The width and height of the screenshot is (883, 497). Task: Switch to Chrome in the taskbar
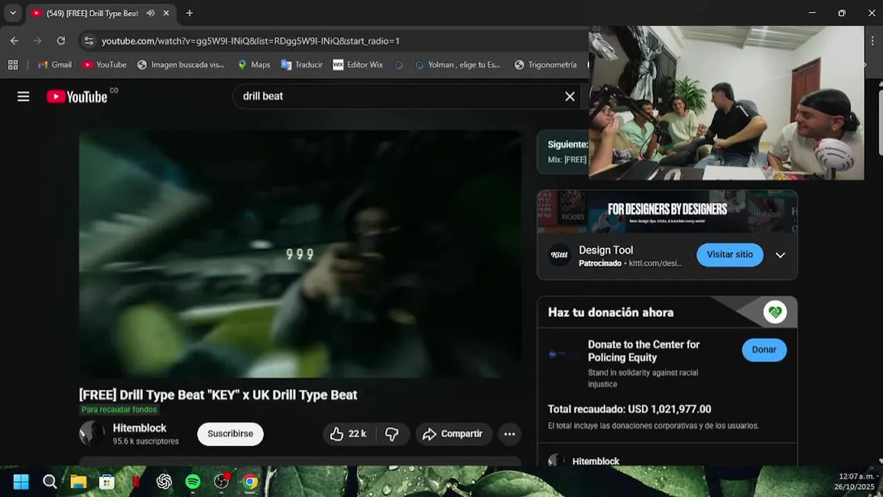click(x=250, y=482)
